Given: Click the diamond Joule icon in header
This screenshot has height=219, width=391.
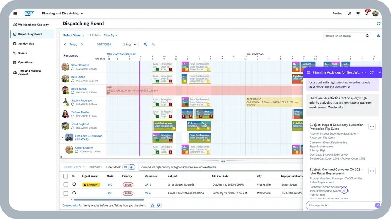Looking at the screenshot, I should (x=358, y=13).
